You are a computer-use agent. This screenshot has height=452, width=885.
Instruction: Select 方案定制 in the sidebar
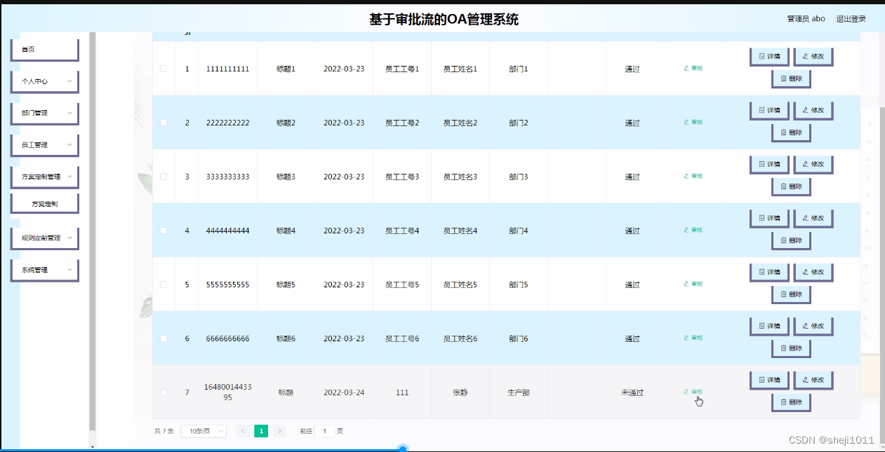[44, 203]
